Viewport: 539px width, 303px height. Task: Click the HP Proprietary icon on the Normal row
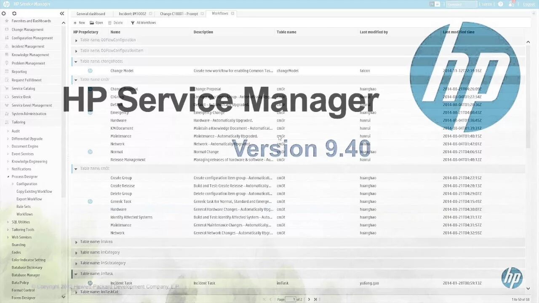90,152
